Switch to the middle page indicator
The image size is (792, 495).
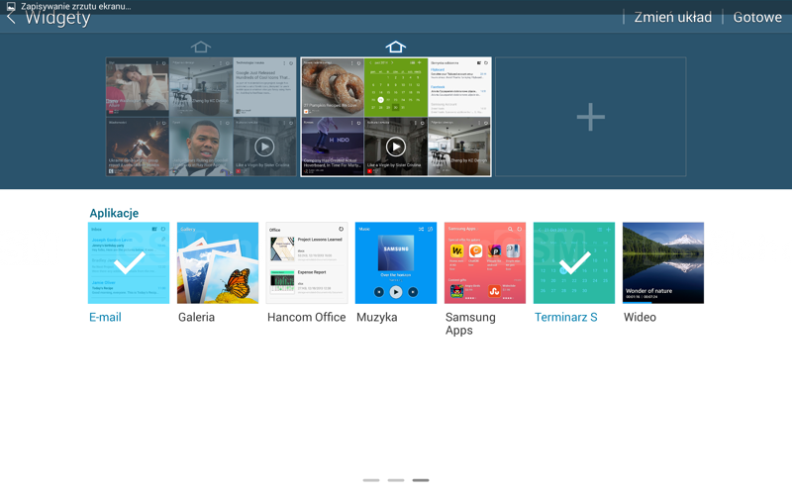point(396,480)
